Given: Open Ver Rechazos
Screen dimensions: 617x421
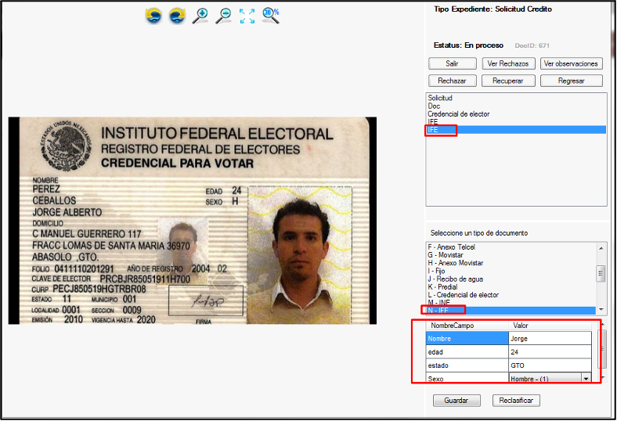Looking at the screenshot, I should [508, 63].
